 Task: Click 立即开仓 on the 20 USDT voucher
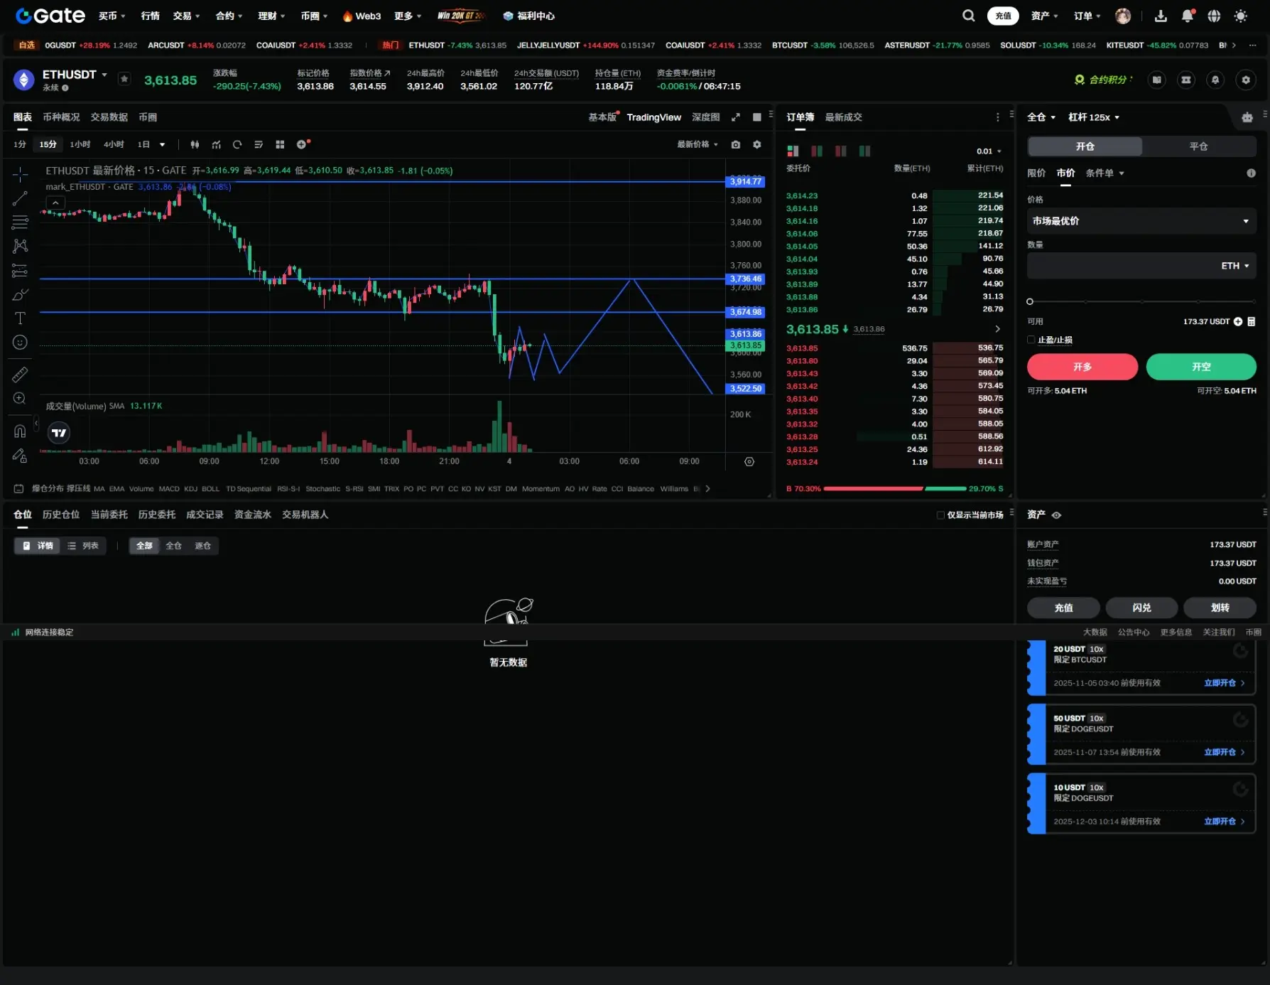1224,683
